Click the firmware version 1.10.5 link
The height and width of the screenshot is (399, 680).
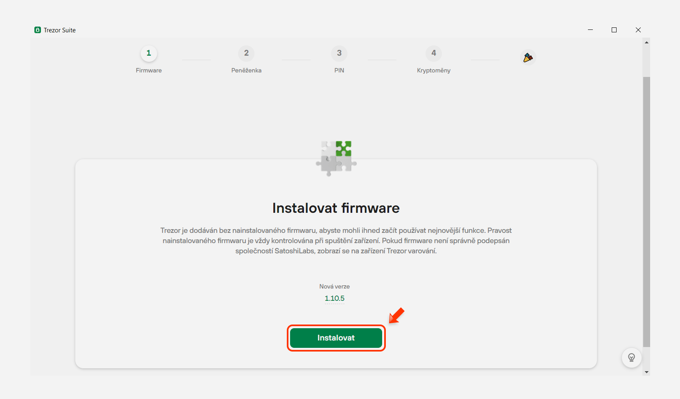(335, 298)
